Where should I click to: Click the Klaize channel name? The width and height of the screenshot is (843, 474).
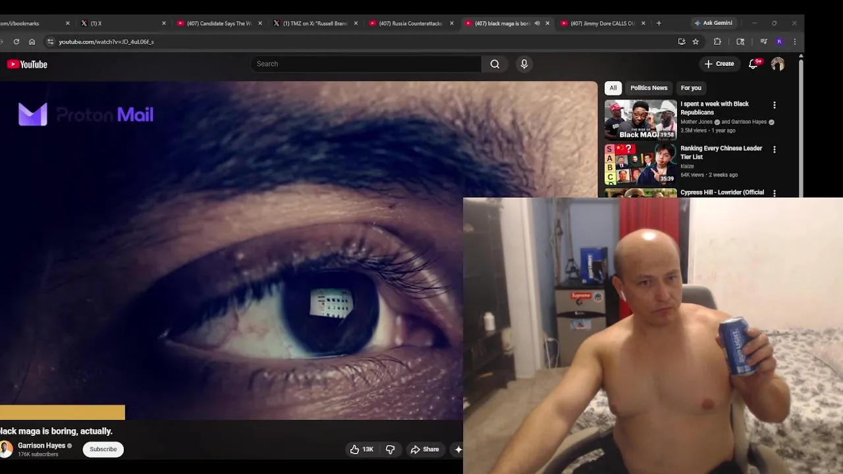pos(687,167)
